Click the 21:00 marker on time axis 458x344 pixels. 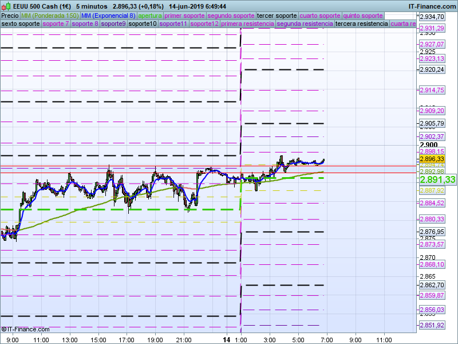183,339
